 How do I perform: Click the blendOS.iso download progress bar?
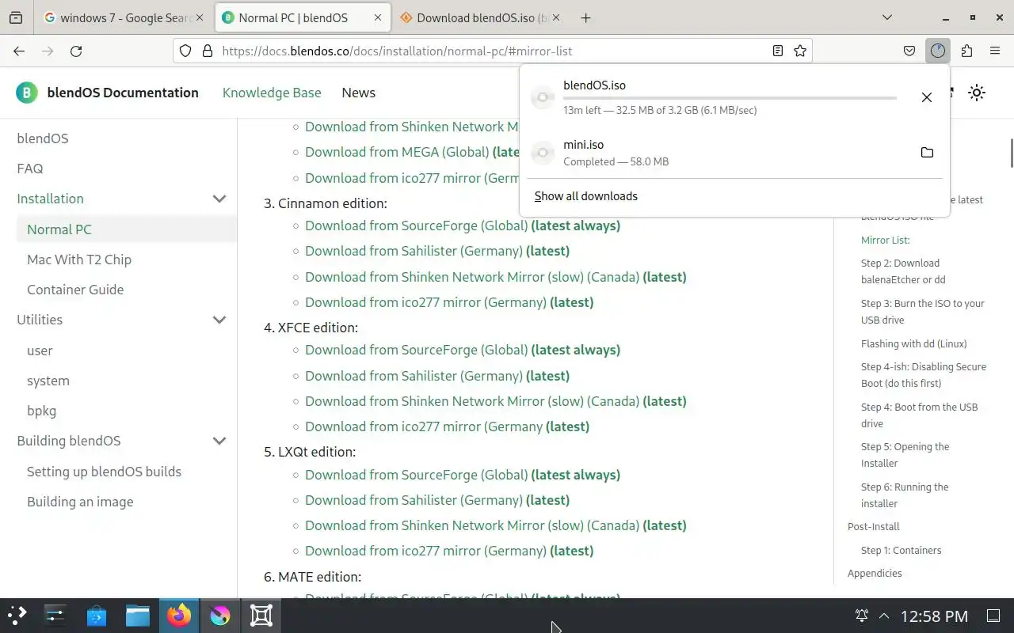730,98
